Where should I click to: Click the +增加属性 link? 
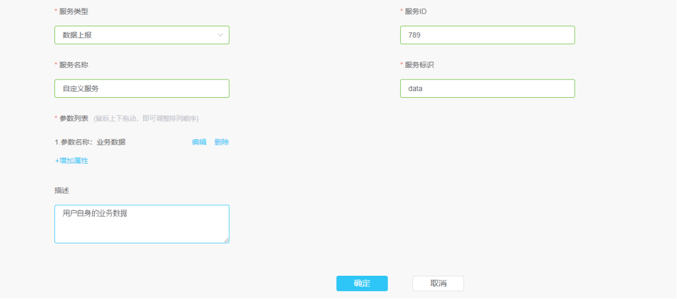pos(71,161)
